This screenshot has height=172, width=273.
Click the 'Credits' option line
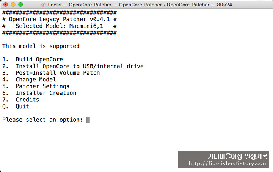(21, 100)
